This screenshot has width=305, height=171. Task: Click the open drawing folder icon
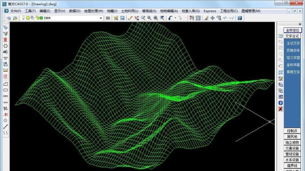click(116, 18)
